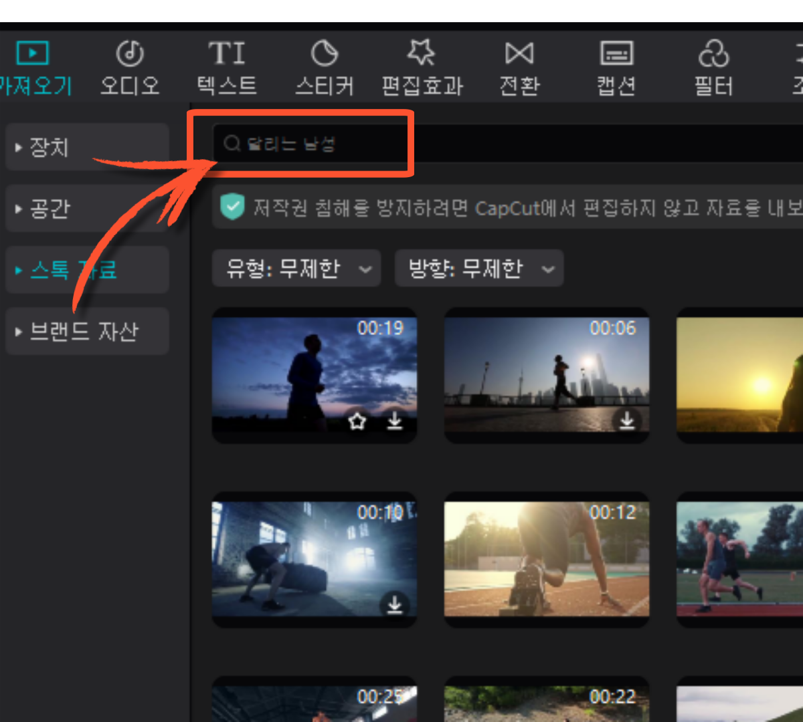Expand the 장치 sidebar section

click(x=87, y=146)
